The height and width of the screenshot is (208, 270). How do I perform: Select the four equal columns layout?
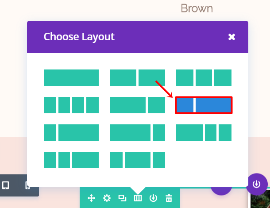coord(71,105)
